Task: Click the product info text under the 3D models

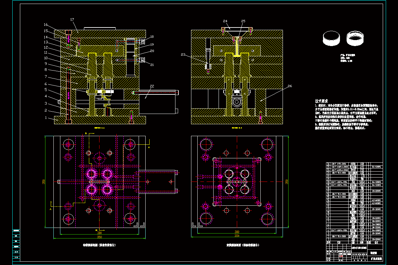Action: click(x=348, y=58)
